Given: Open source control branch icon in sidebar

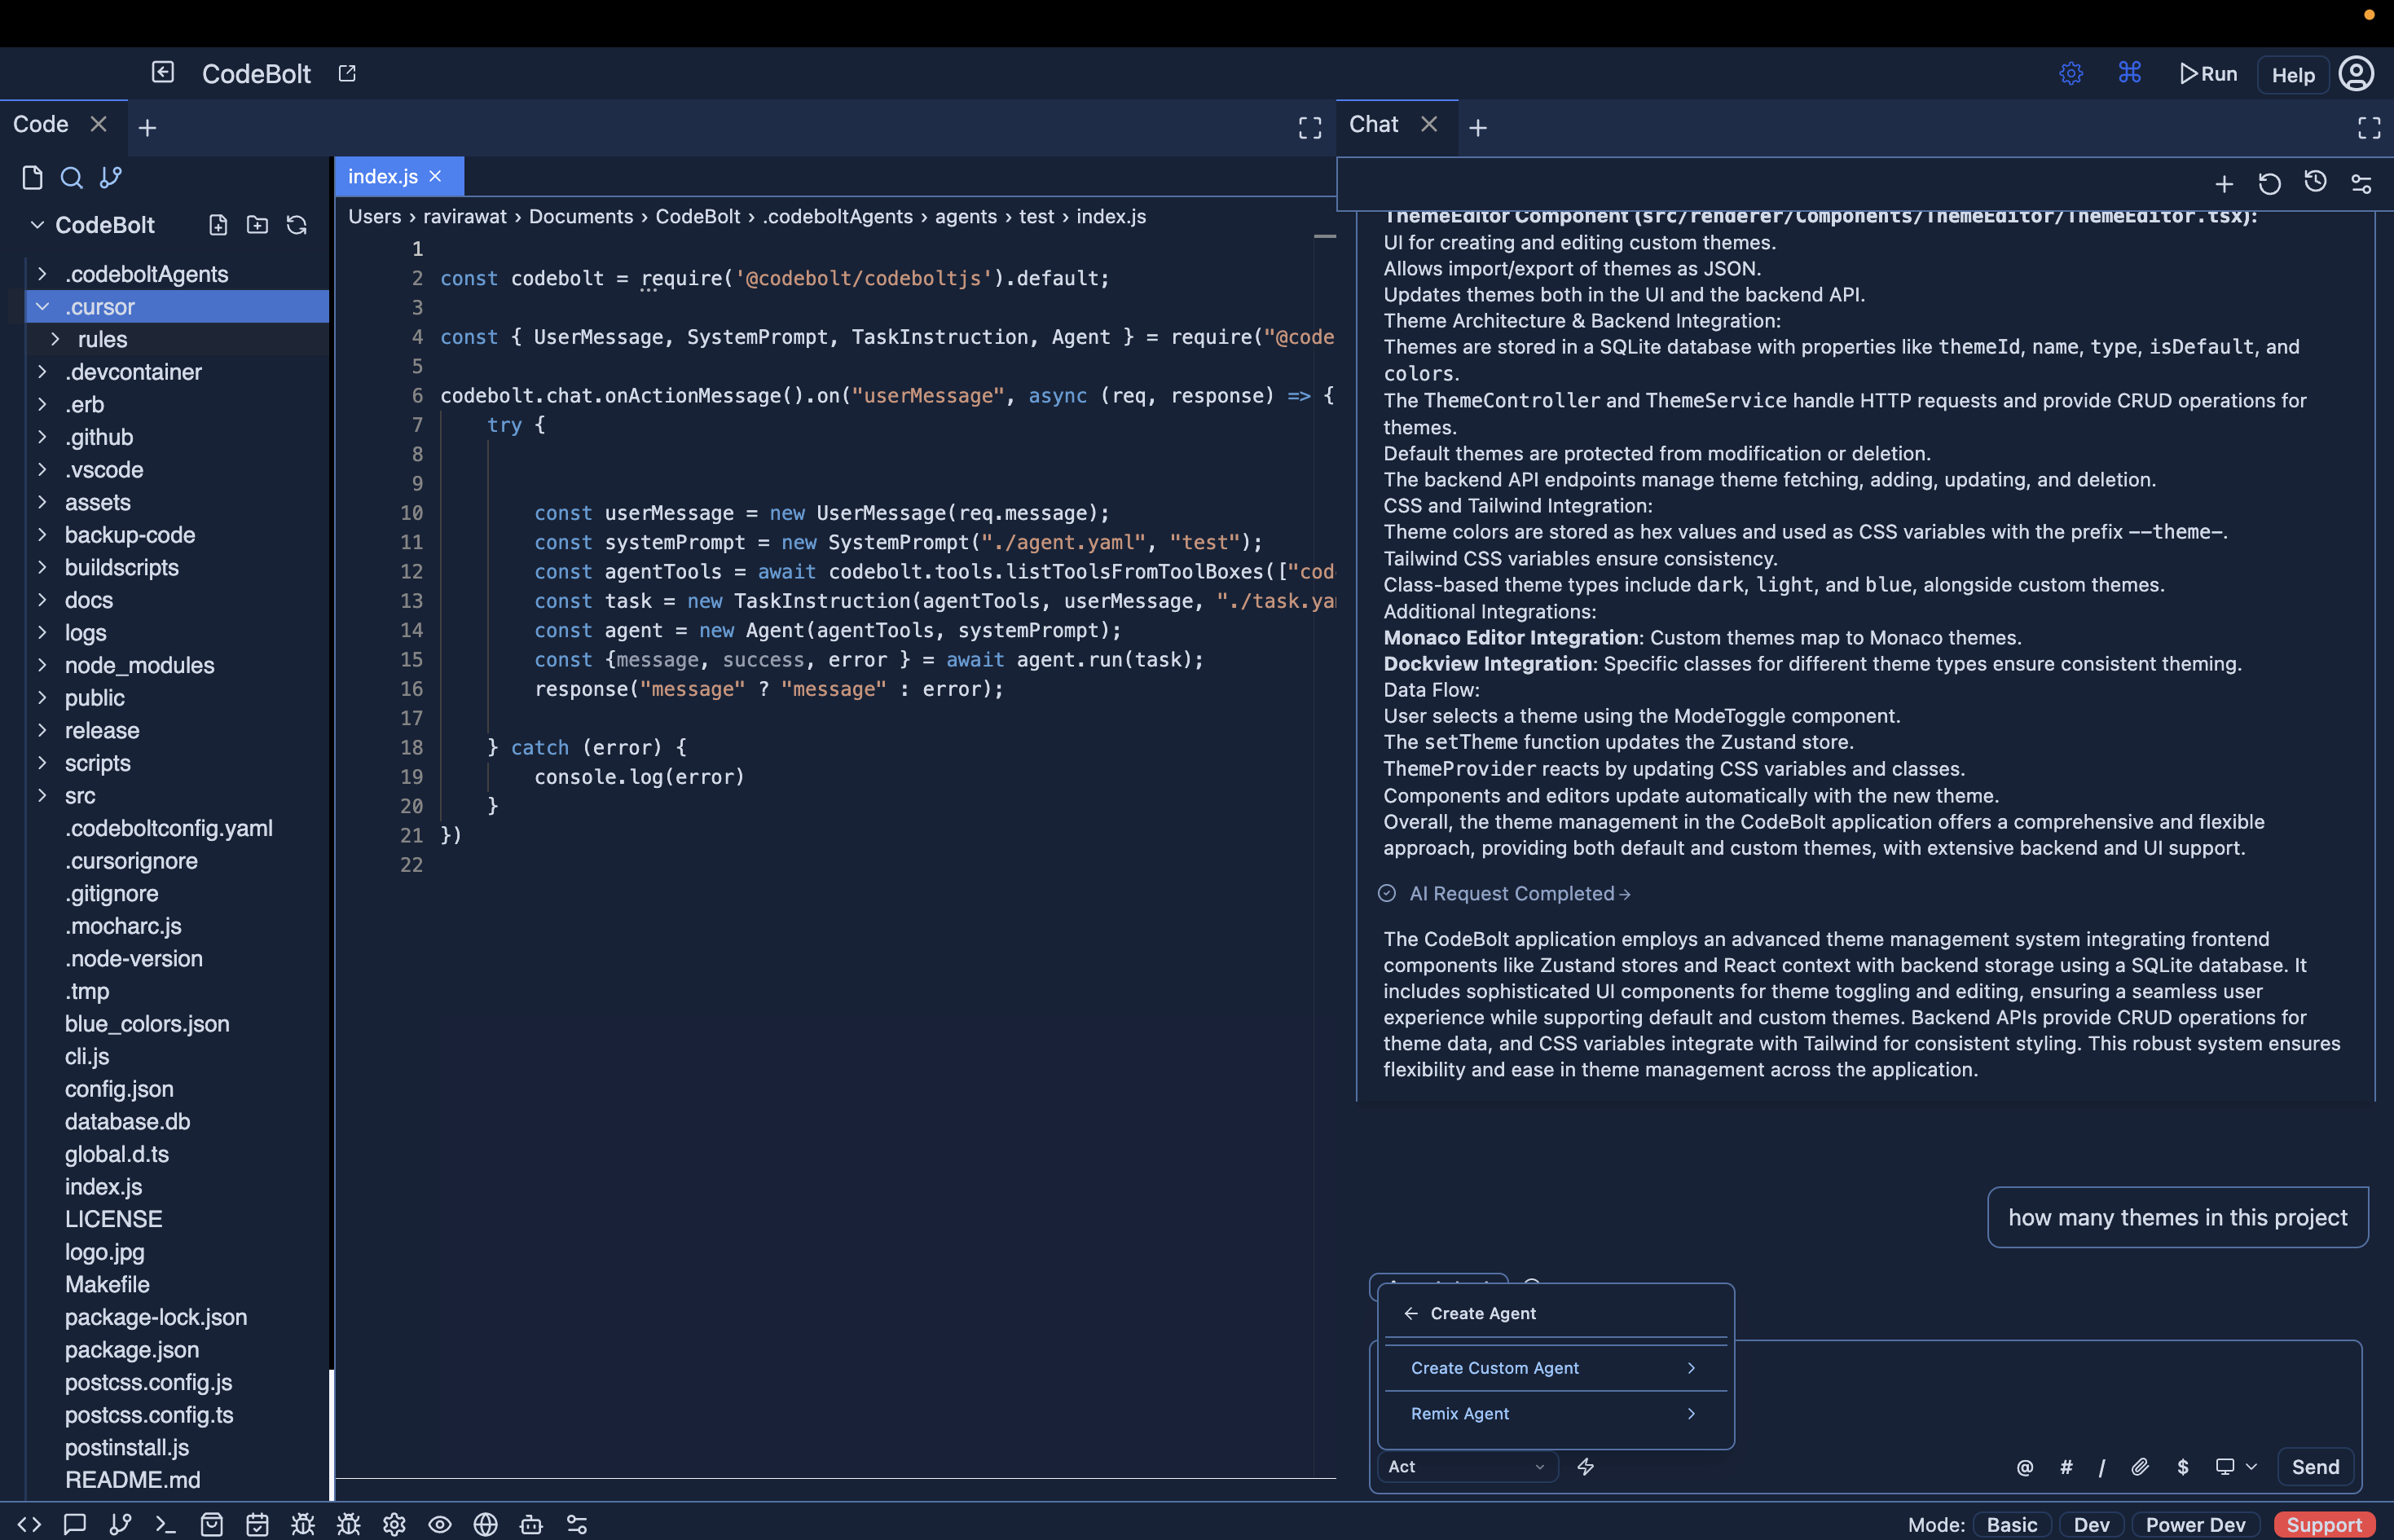Looking at the screenshot, I should (111, 177).
